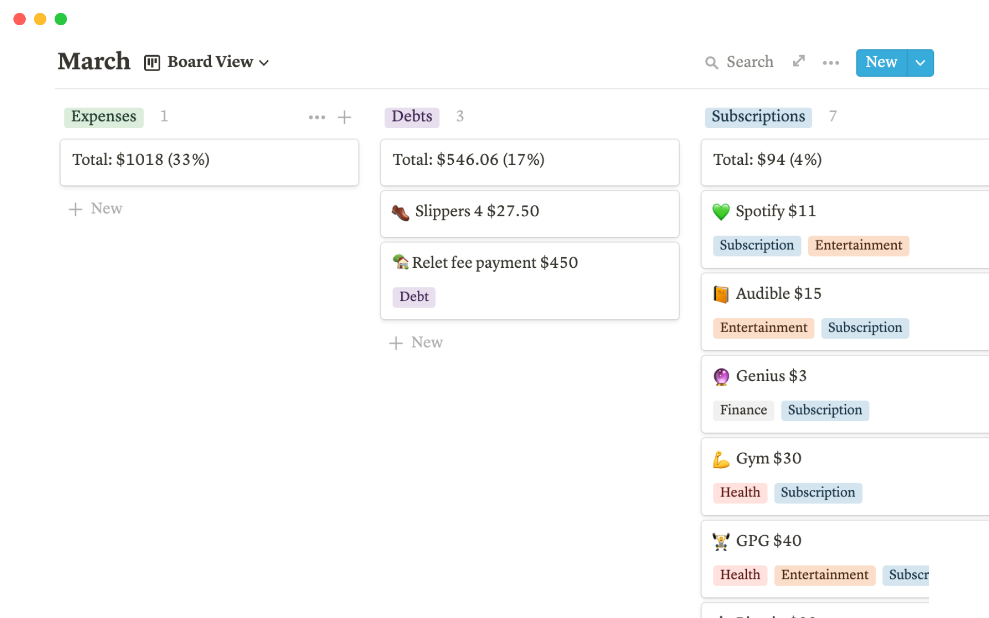
Task: Open the Expenses column three-dot options
Action: (x=317, y=117)
